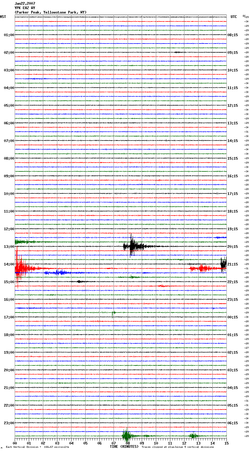Click the Parker Peak, Yellowstone Park location title

point(51,12)
